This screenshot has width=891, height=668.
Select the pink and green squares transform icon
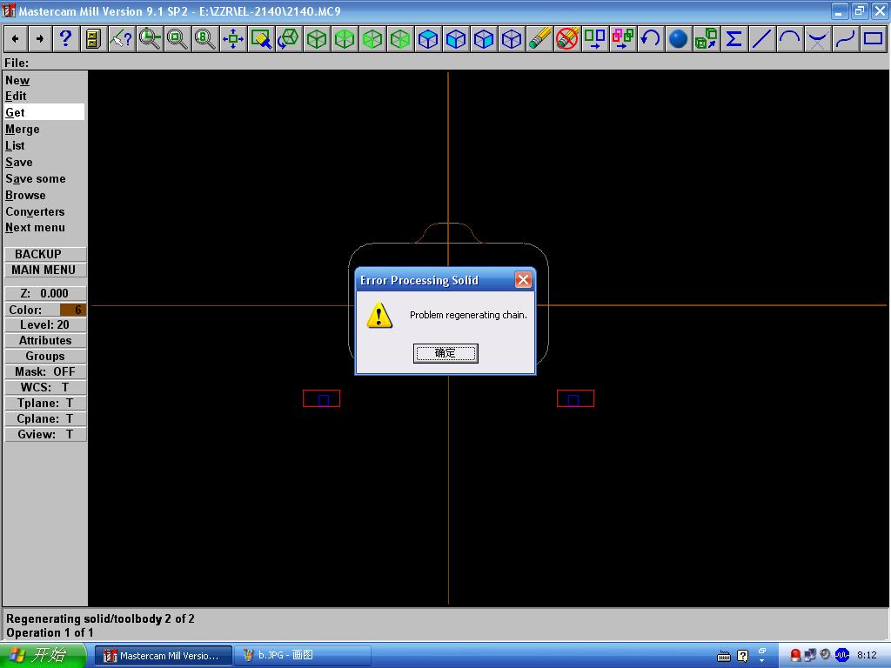pyautogui.click(x=622, y=39)
